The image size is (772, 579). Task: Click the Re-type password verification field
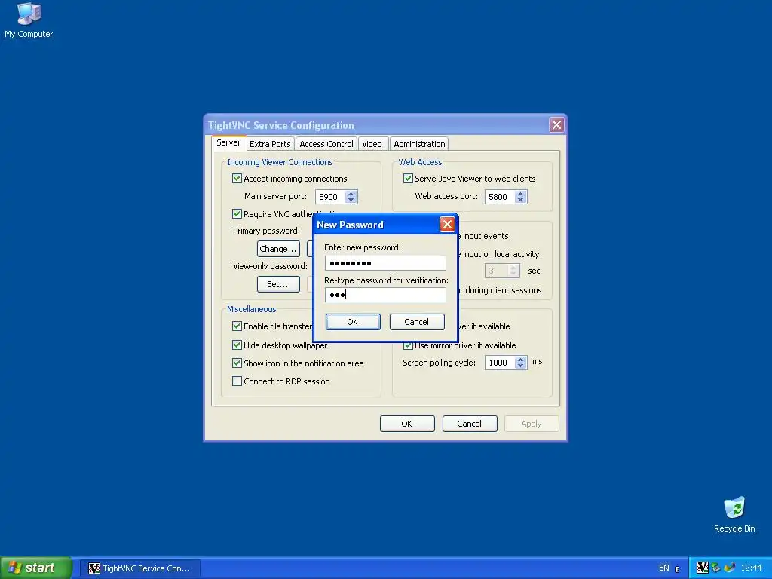[385, 295]
